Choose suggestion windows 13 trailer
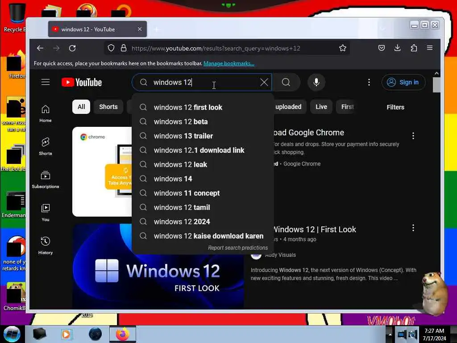The width and height of the screenshot is (457, 343). pos(203,136)
